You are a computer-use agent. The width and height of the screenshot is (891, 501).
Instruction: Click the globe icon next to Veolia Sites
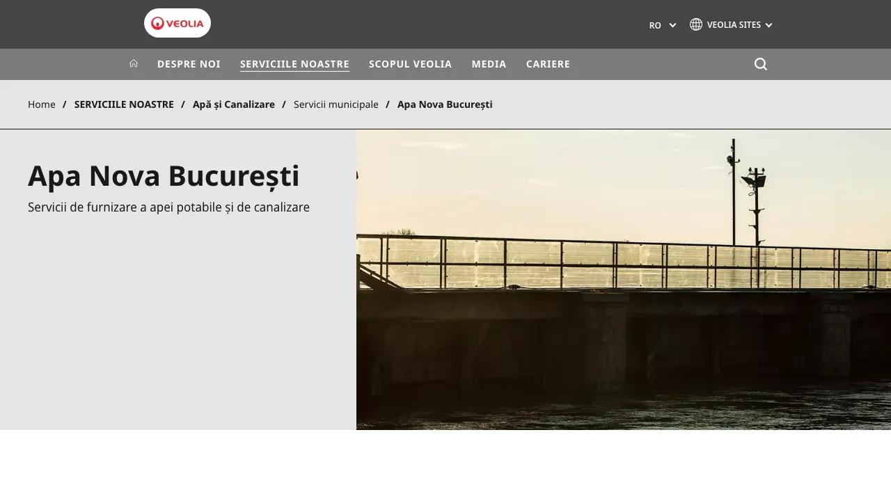click(x=696, y=24)
